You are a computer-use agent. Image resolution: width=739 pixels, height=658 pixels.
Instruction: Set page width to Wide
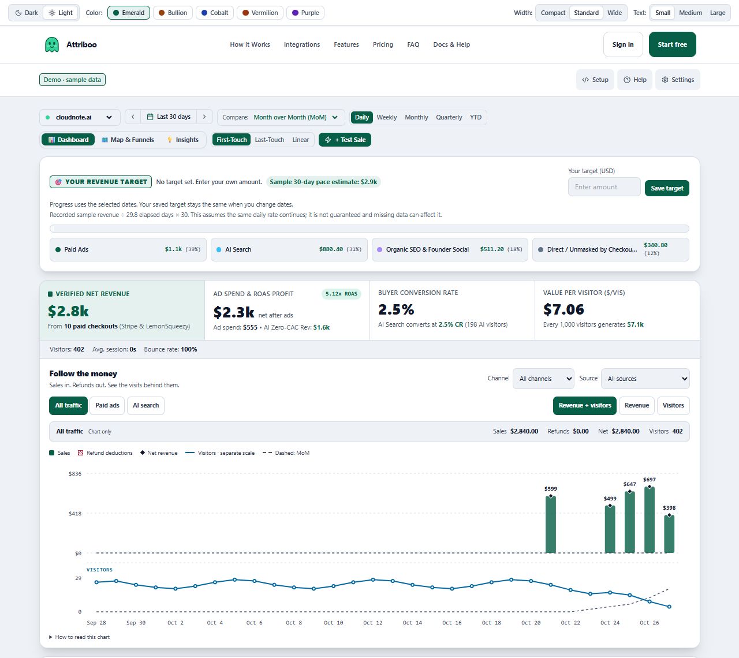coord(614,13)
